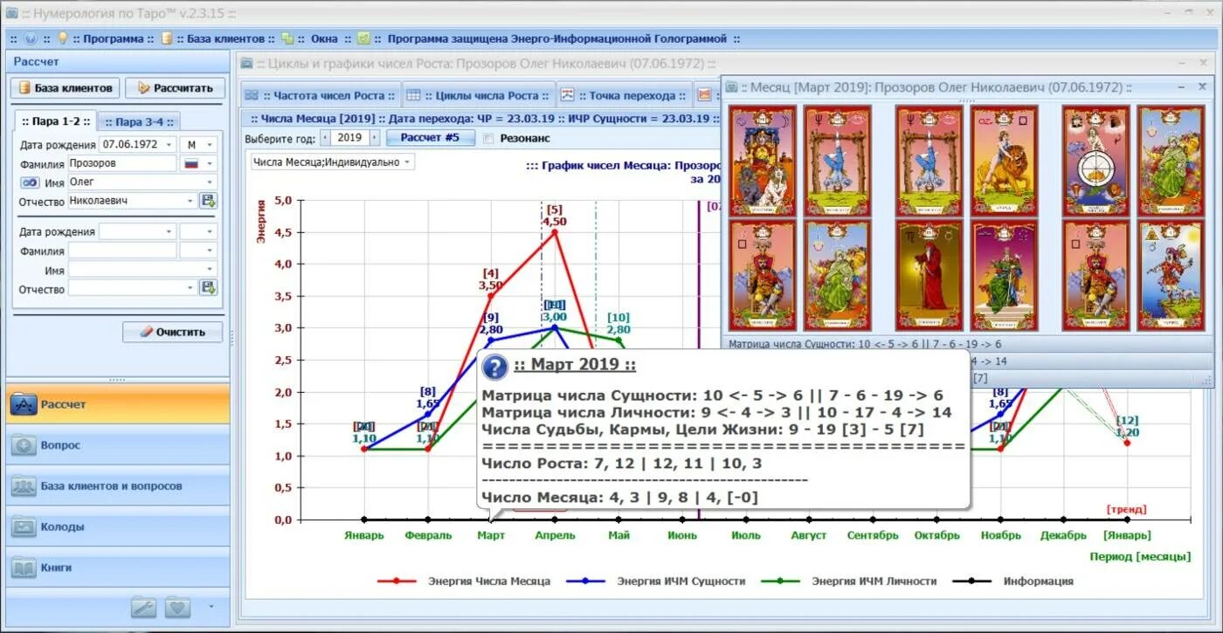Switch to Частота чисел Роста tab

[320, 96]
